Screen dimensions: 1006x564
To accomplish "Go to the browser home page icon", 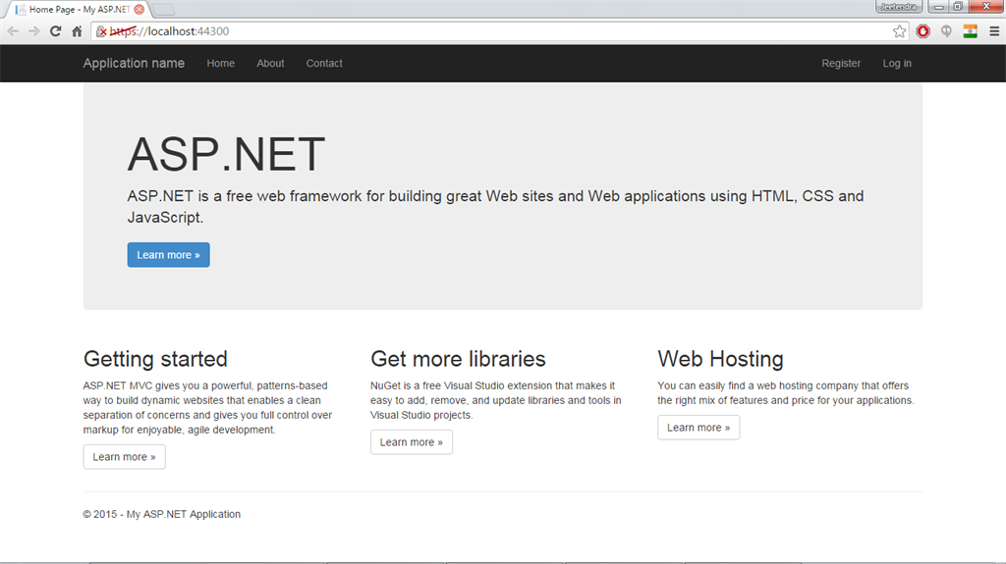I will click(x=77, y=31).
